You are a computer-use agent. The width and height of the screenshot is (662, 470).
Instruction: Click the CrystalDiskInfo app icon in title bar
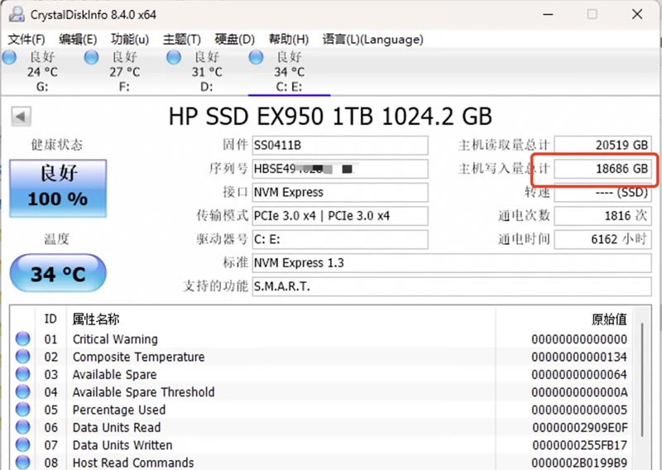17,14
